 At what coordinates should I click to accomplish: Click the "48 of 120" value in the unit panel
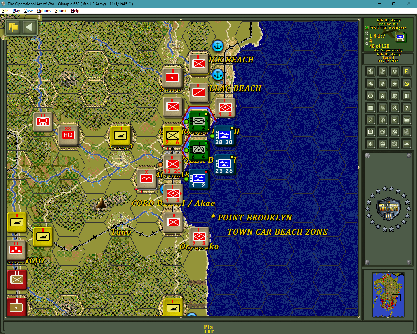click(379, 46)
